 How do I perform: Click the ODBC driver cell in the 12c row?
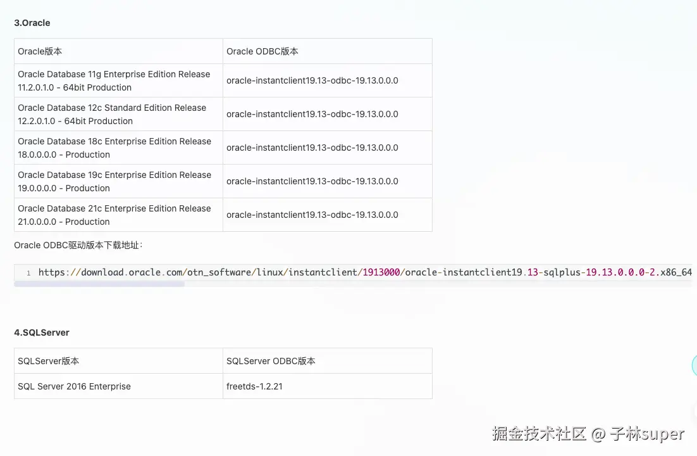coord(327,114)
